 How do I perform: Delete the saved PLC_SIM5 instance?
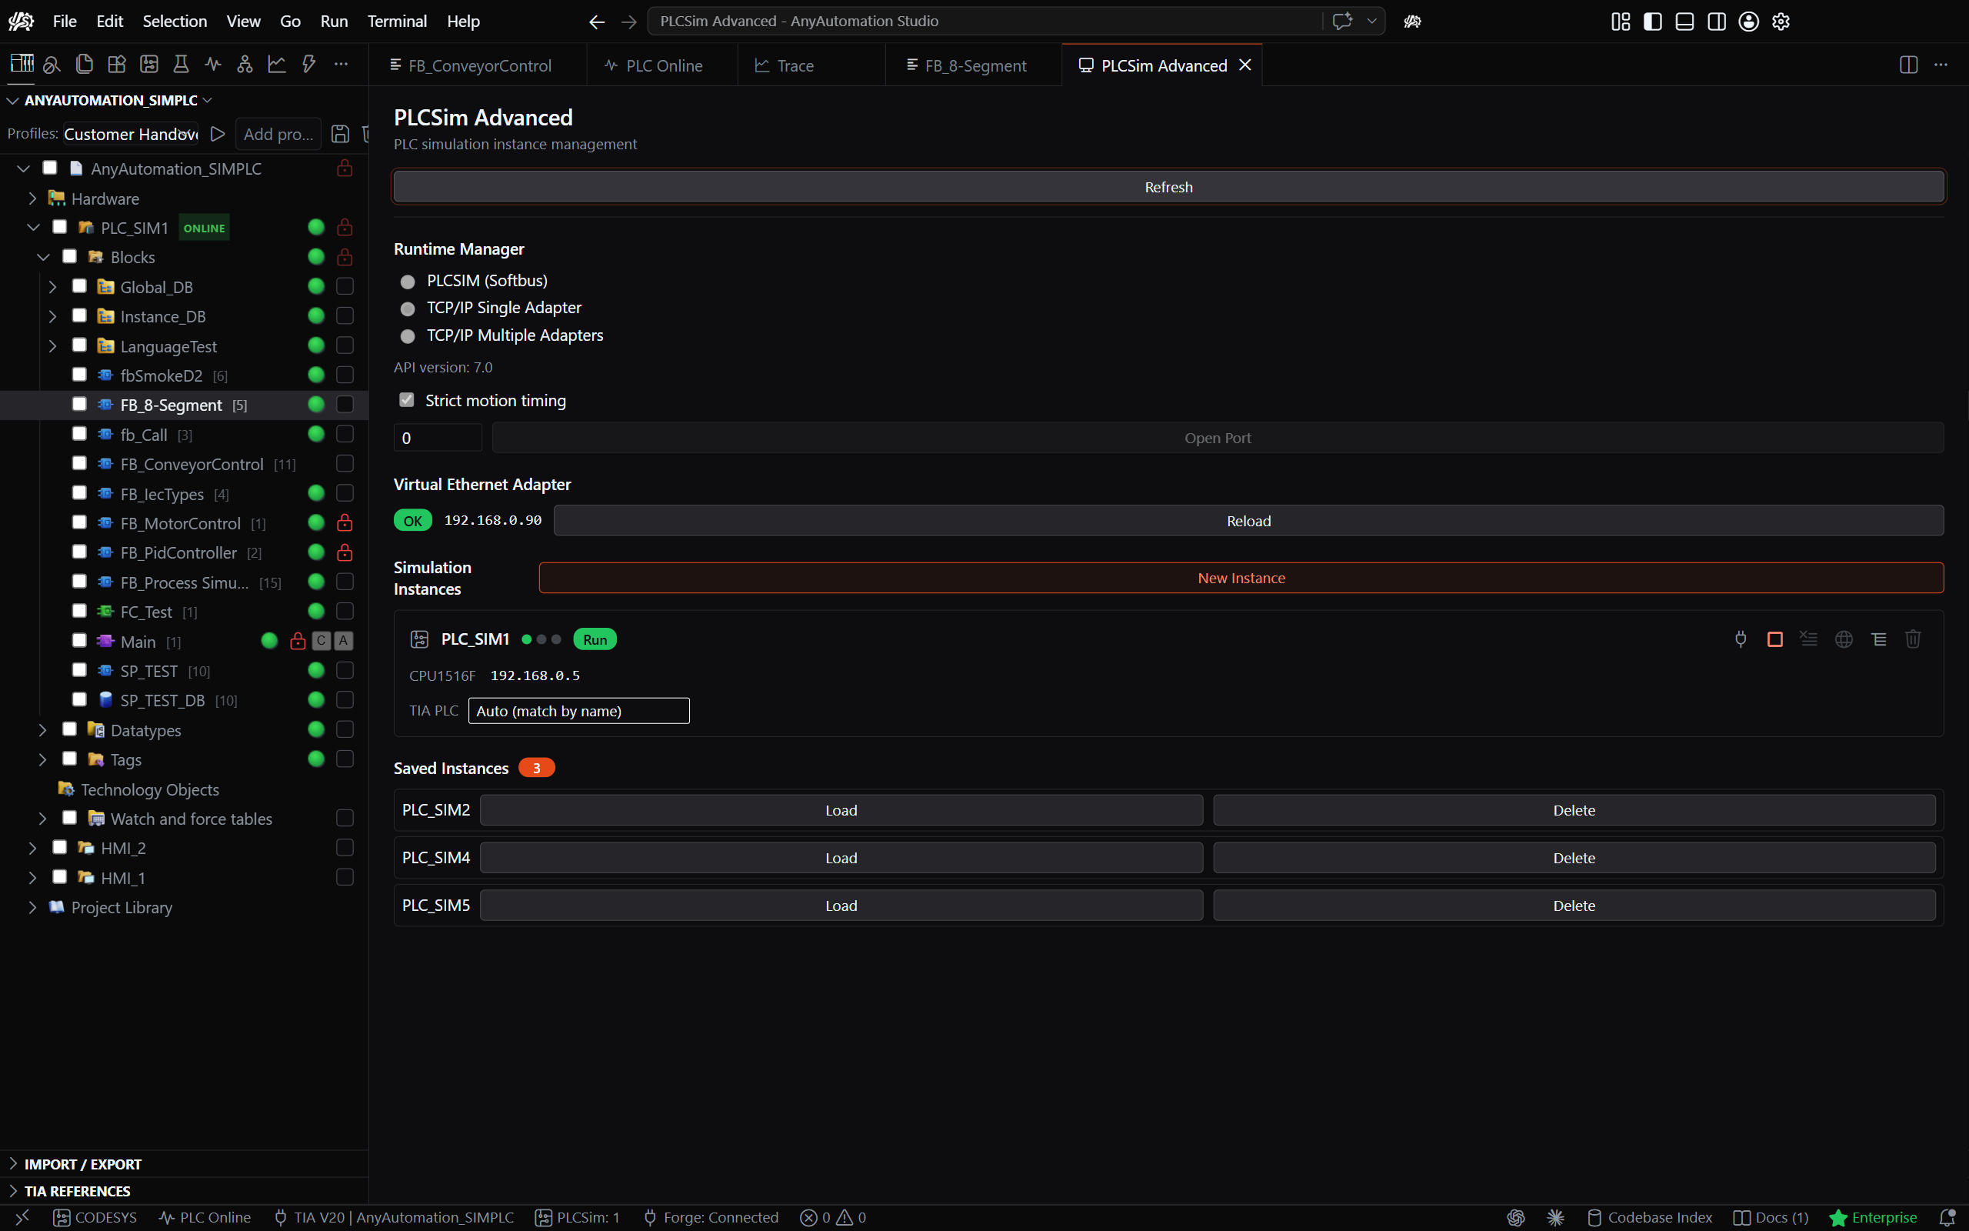[1574, 906]
